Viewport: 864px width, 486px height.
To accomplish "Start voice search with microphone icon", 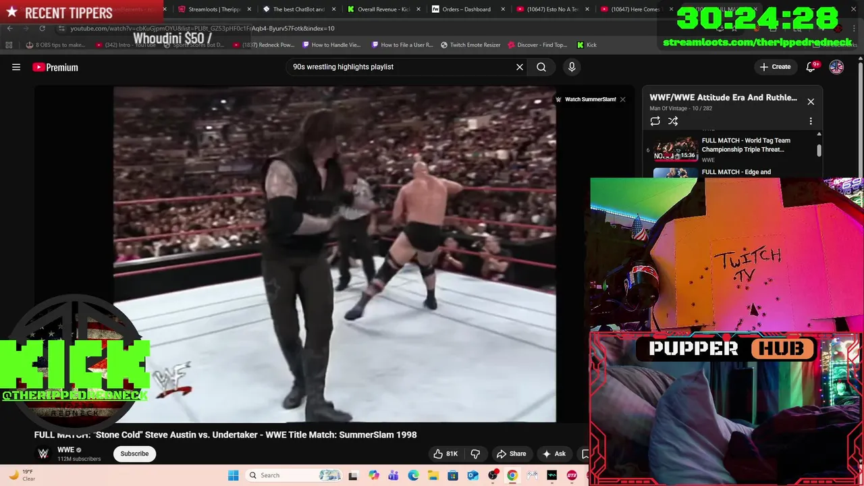I will (x=572, y=67).
